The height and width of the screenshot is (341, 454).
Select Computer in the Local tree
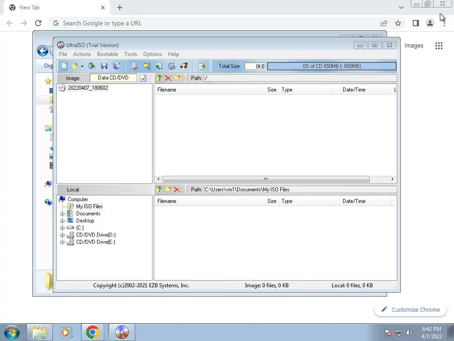pyautogui.click(x=78, y=199)
